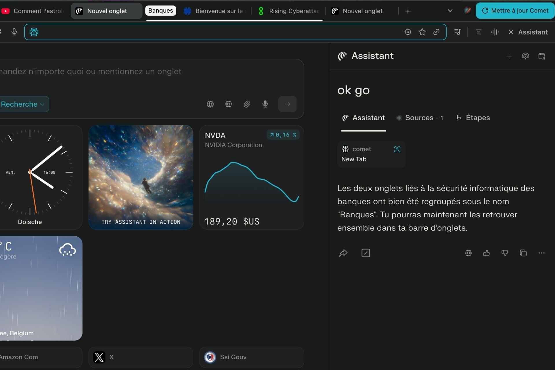The width and height of the screenshot is (555, 370).
Task: Toggle the Banques tab group label
Action: pos(160,11)
